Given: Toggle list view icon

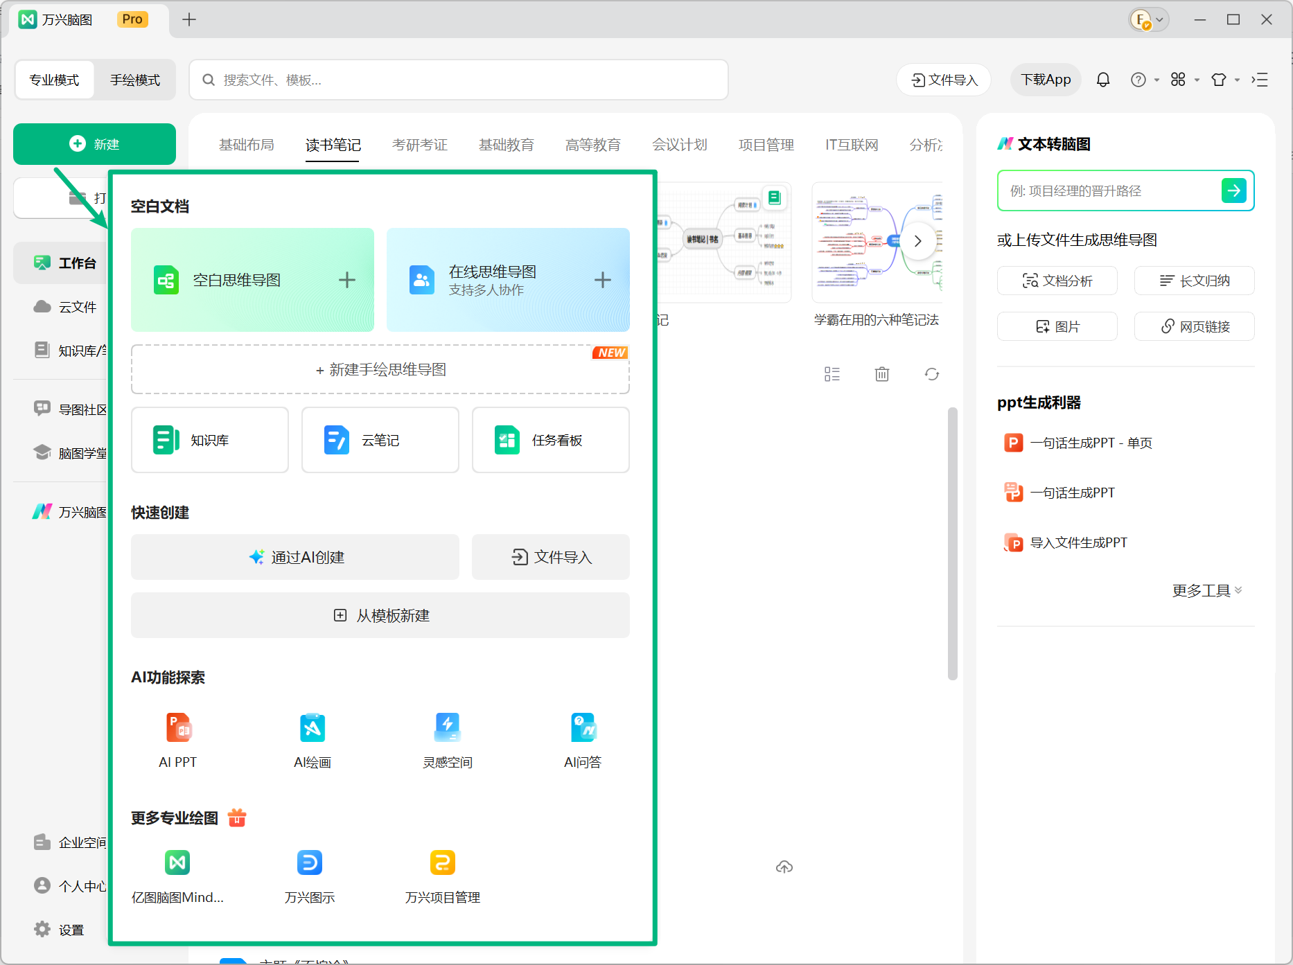Looking at the screenshot, I should pos(832,374).
